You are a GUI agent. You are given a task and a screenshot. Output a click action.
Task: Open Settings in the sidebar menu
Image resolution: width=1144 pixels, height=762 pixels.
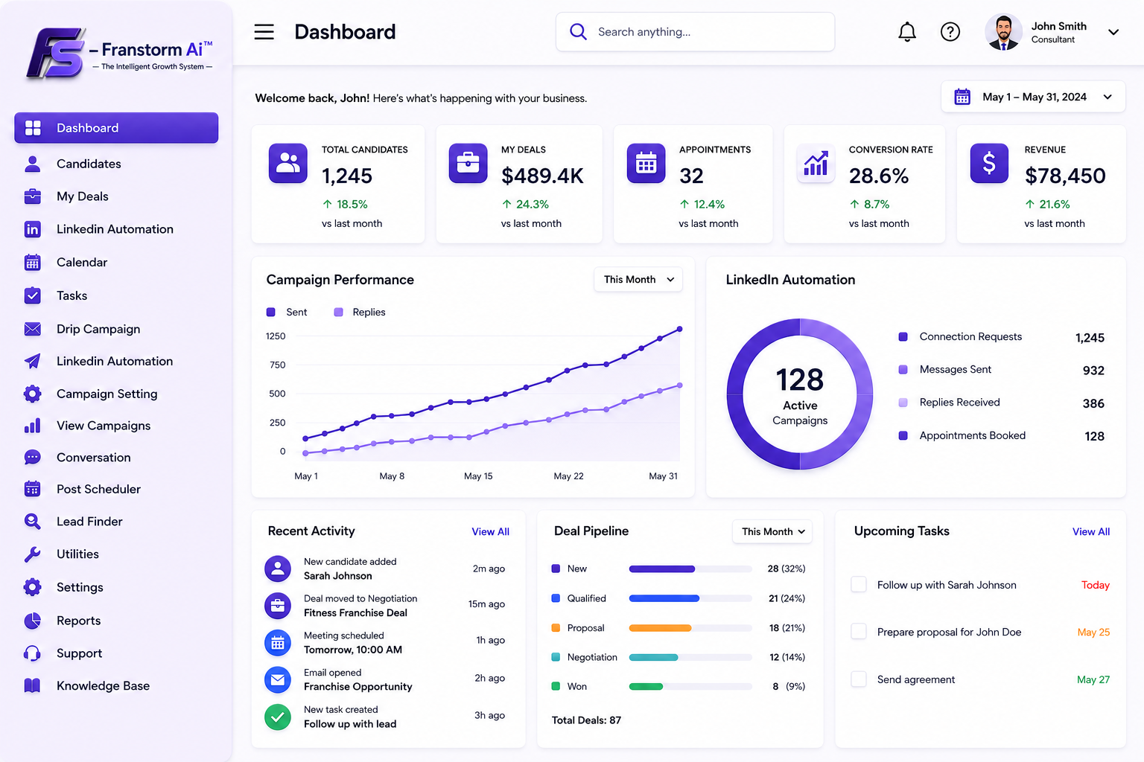pos(80,587)
